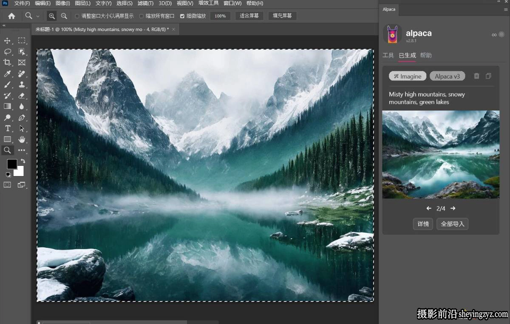Change the screen mode

point(22,185)
